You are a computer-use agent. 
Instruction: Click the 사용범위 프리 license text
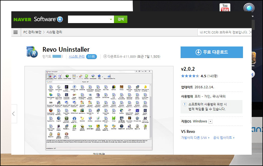pyautogui.click(x=203, y=96)
